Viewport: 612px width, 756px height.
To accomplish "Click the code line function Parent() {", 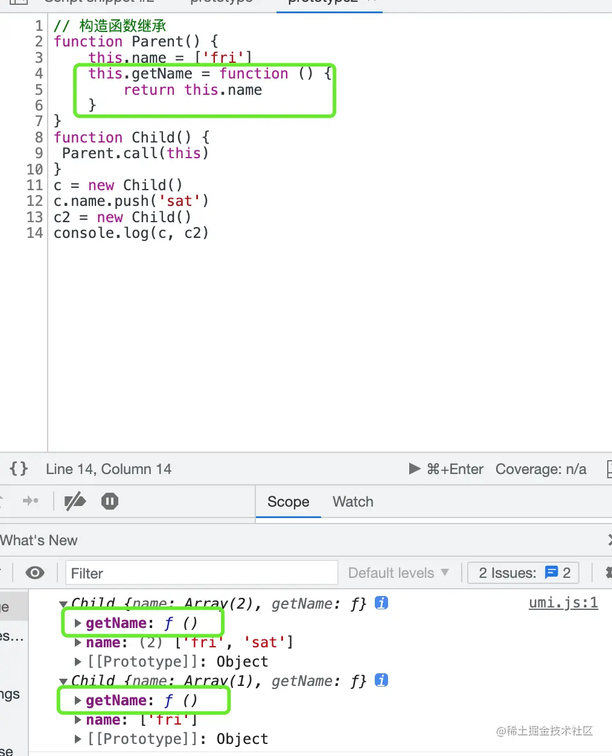I will [136, 42].
